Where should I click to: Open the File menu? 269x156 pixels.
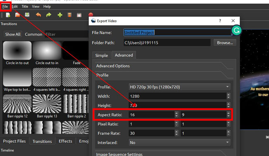tap(5, 7)
